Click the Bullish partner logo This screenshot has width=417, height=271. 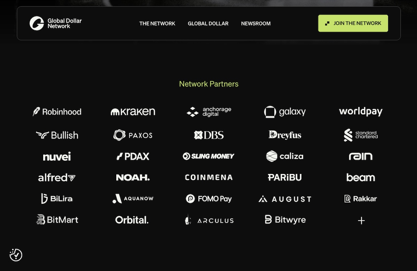coord(57,135)
